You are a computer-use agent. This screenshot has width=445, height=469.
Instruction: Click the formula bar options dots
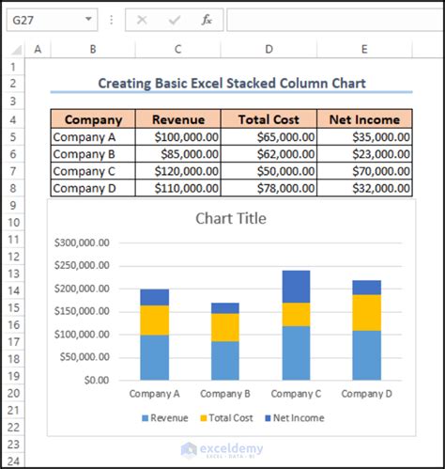click(x=112, y=20)
